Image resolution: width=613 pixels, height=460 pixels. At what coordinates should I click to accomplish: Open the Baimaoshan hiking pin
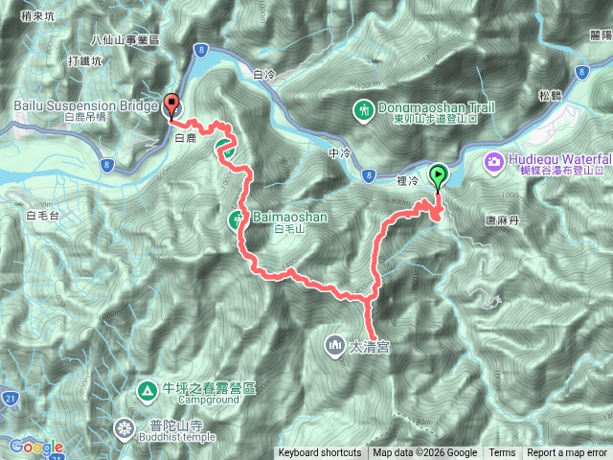(x=237, y=221)
